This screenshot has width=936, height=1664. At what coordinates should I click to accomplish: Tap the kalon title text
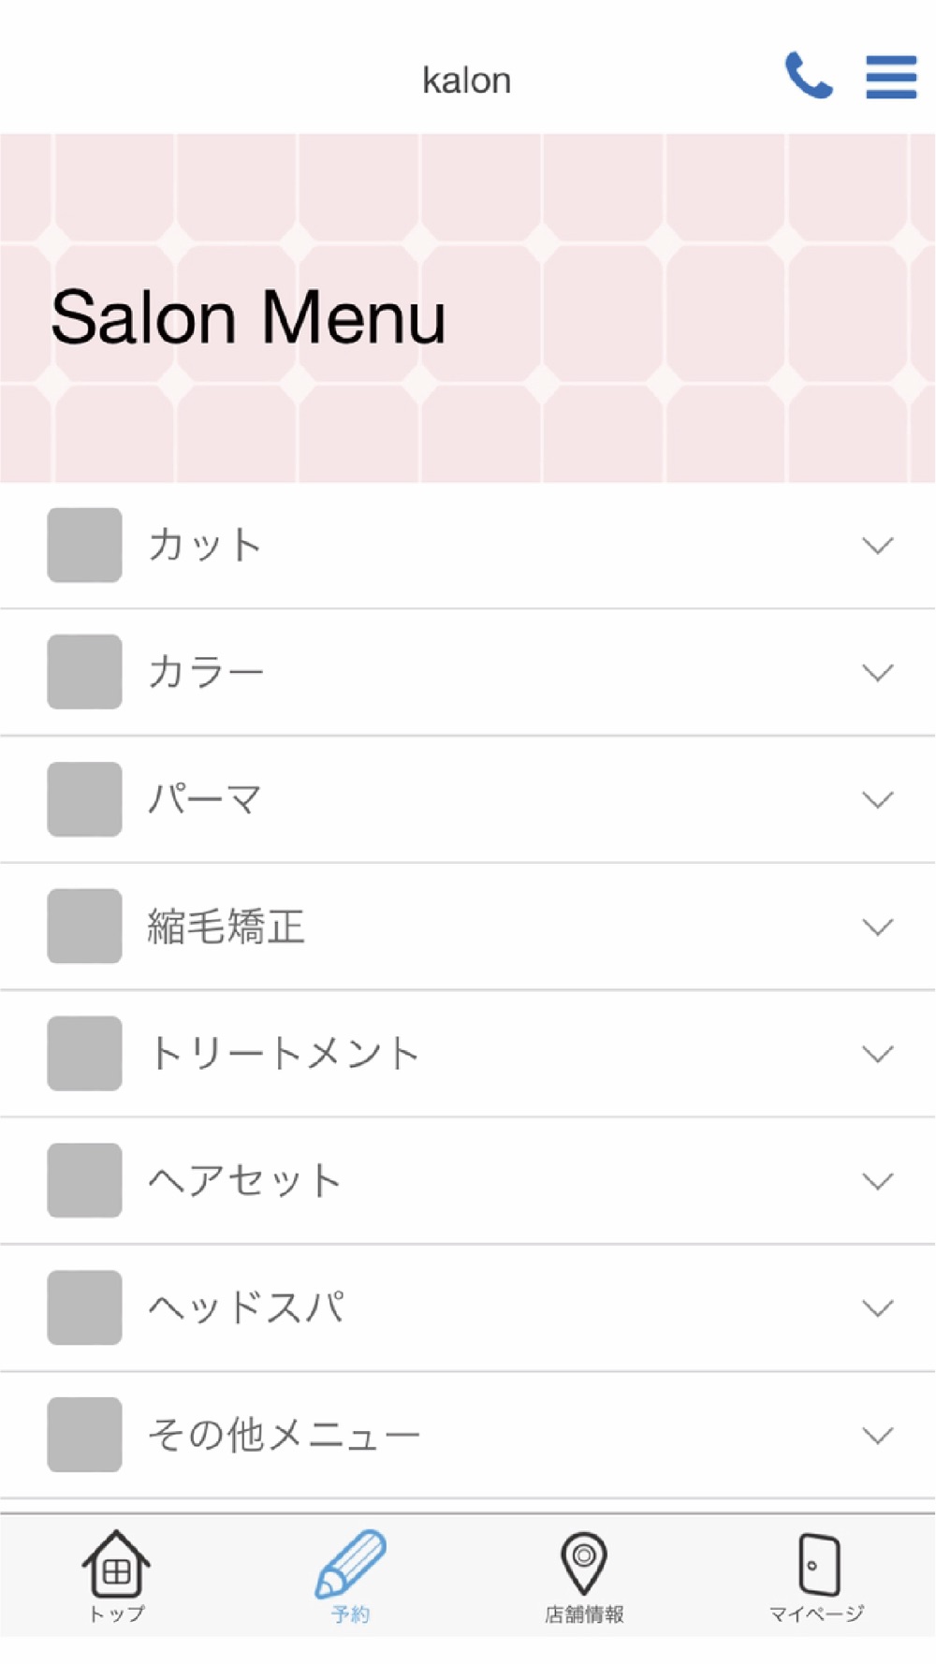pyautogui.click(x=466, y=80)
